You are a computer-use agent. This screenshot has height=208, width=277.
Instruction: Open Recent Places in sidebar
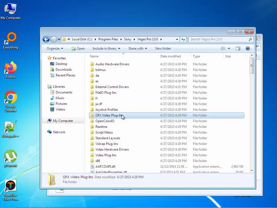(x=63, y=75)
